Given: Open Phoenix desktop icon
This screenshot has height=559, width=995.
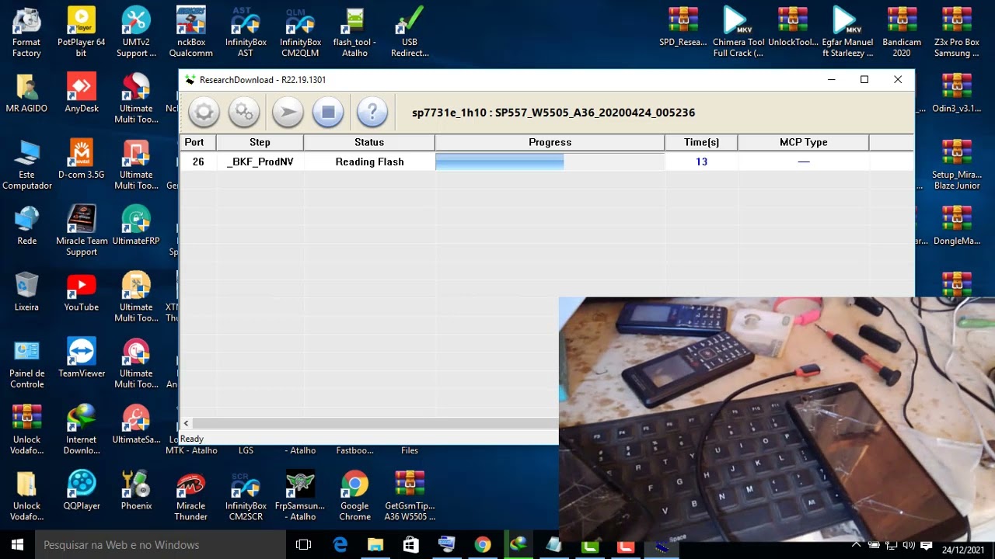Looking at the screenshot, I should point(136,490).
